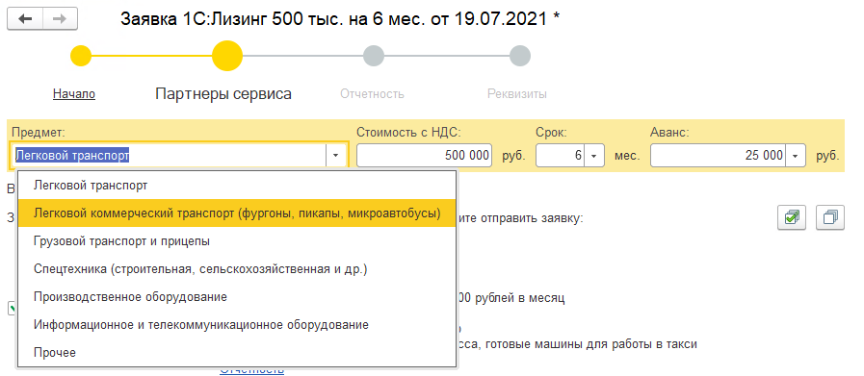Click the Предмет: field label

point(39,132)
